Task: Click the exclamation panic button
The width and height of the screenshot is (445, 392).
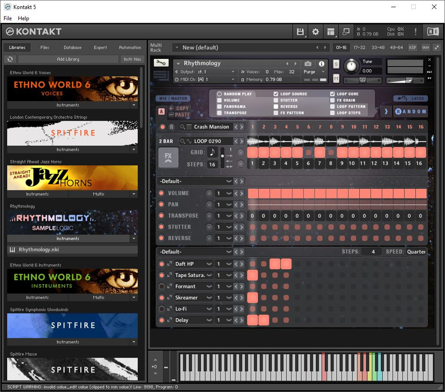Action: tap(415, 32)
